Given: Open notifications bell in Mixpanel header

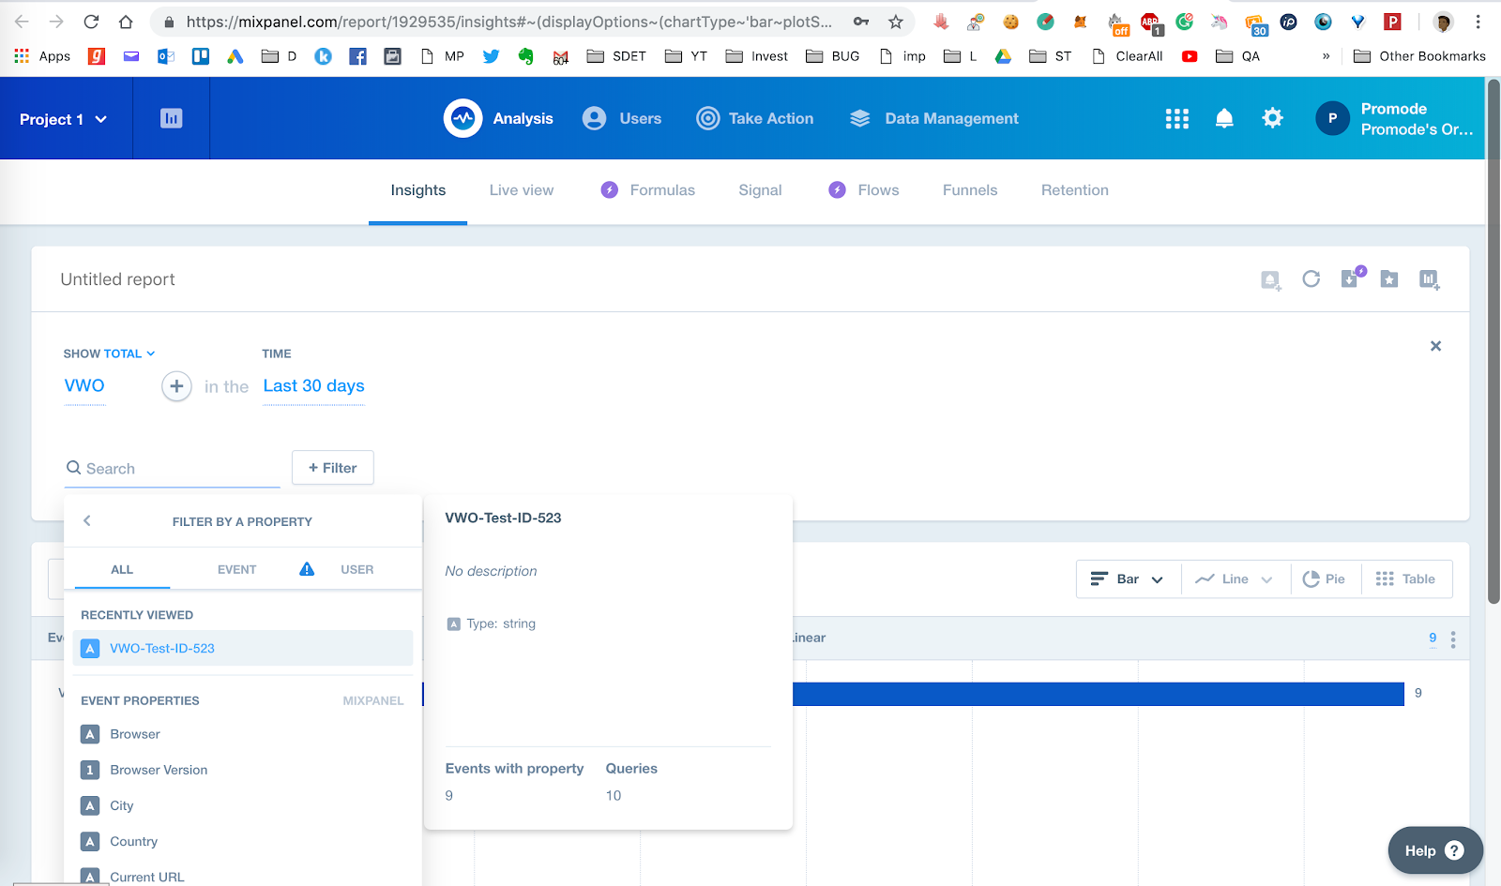Looking at the screenshot, I should coord(1224,118).
